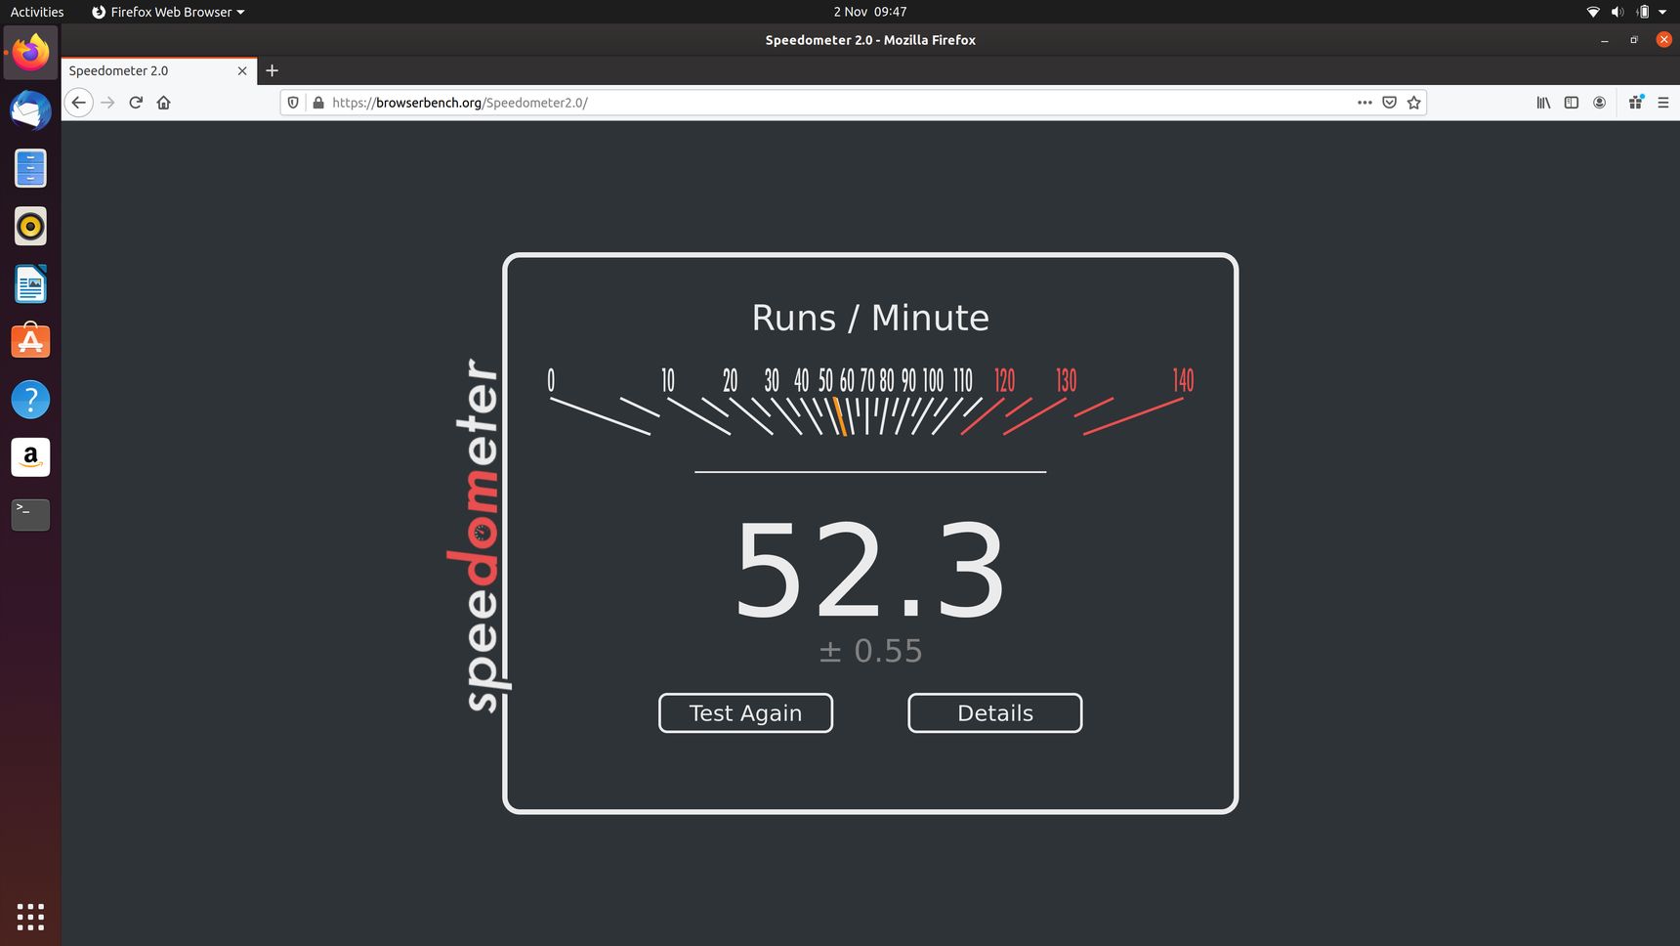This screenshot has width=1680, height=946.
Task: Launch Firefox from the dock
Action: click(30, 53)
